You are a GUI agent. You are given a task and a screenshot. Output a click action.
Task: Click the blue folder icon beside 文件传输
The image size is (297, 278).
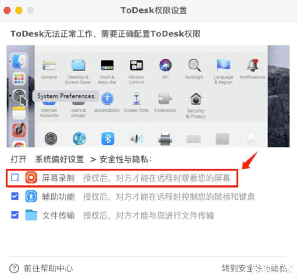[31, 215]
